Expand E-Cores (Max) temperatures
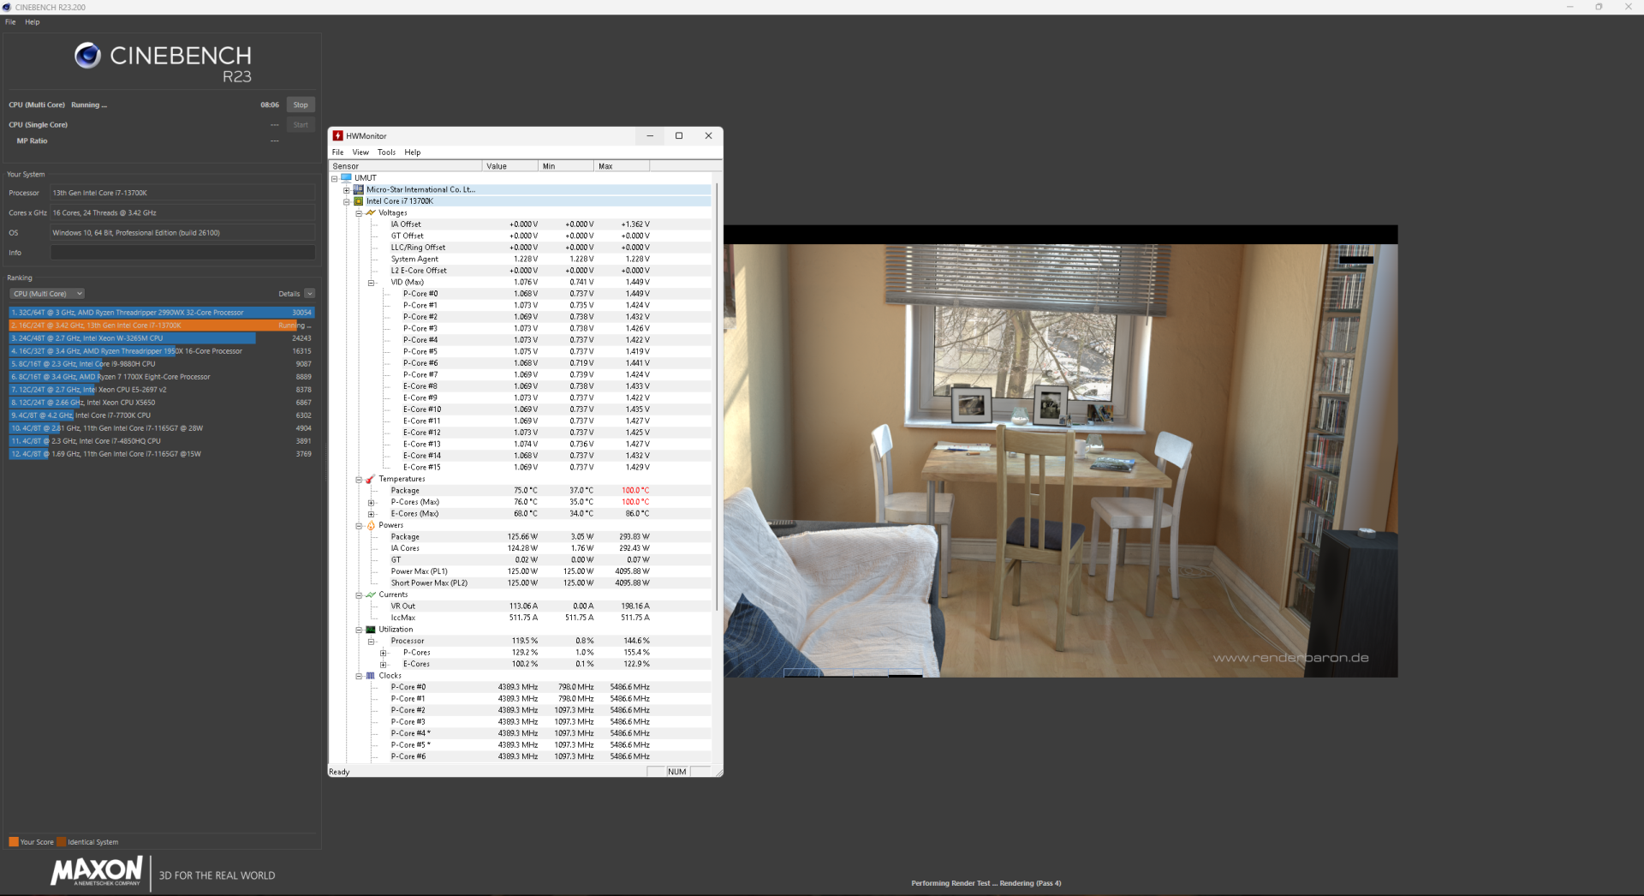The height and width of the screenshot is (896, 1644). pos(372,514)
